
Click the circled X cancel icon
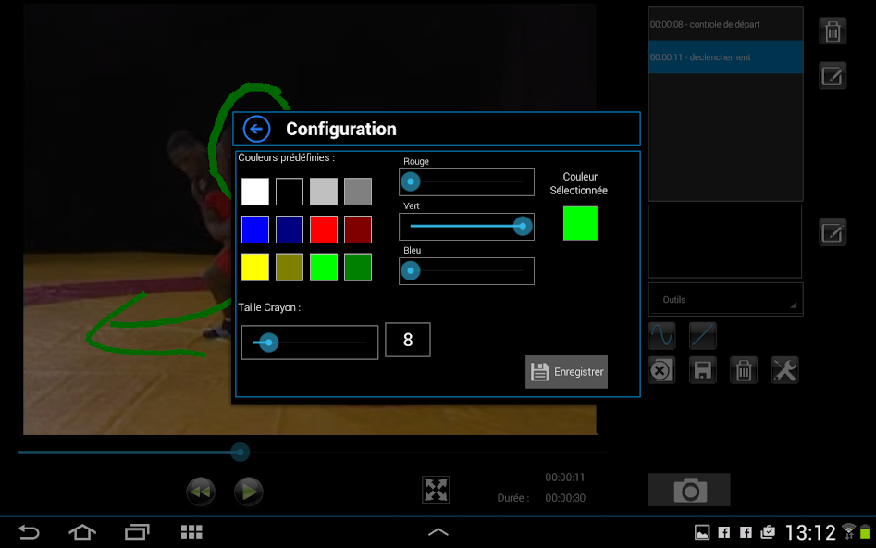click(662, 370)
